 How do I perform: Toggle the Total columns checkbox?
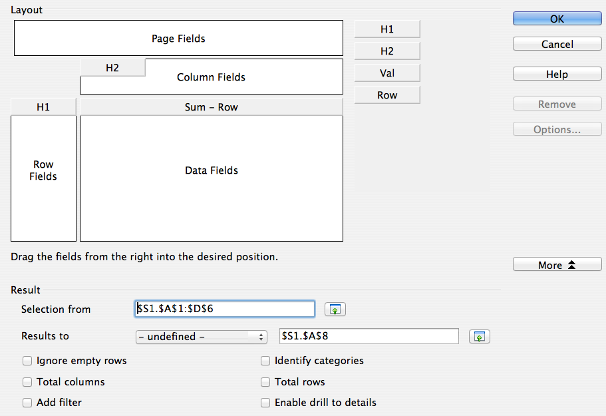tap(27, 382)
